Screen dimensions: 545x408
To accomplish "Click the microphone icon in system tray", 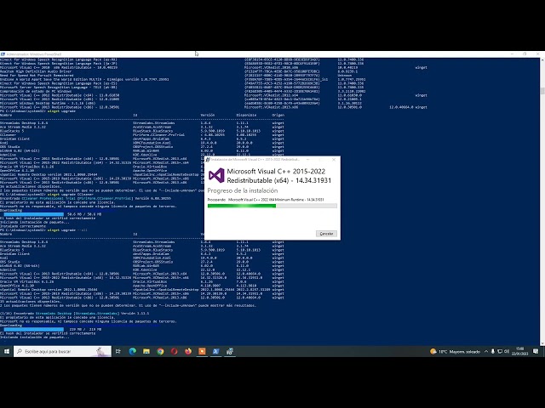I will coord(493,351).
